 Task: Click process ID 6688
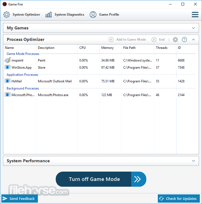click(x=181, y=60)
